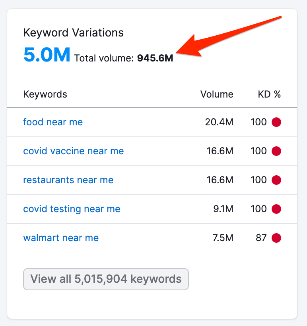Click the View all 5,015,904 keywords button
Screen dimensions: 307x326
[106, 279]
